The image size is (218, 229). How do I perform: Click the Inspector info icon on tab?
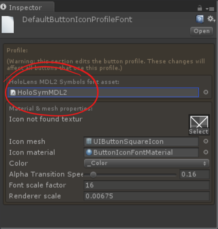pyautogui.click(x=3, y=7)
